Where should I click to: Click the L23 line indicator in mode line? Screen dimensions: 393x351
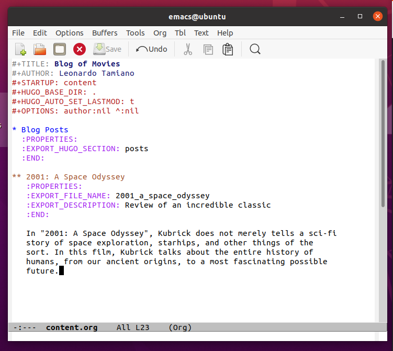click(x=142, y=327)
